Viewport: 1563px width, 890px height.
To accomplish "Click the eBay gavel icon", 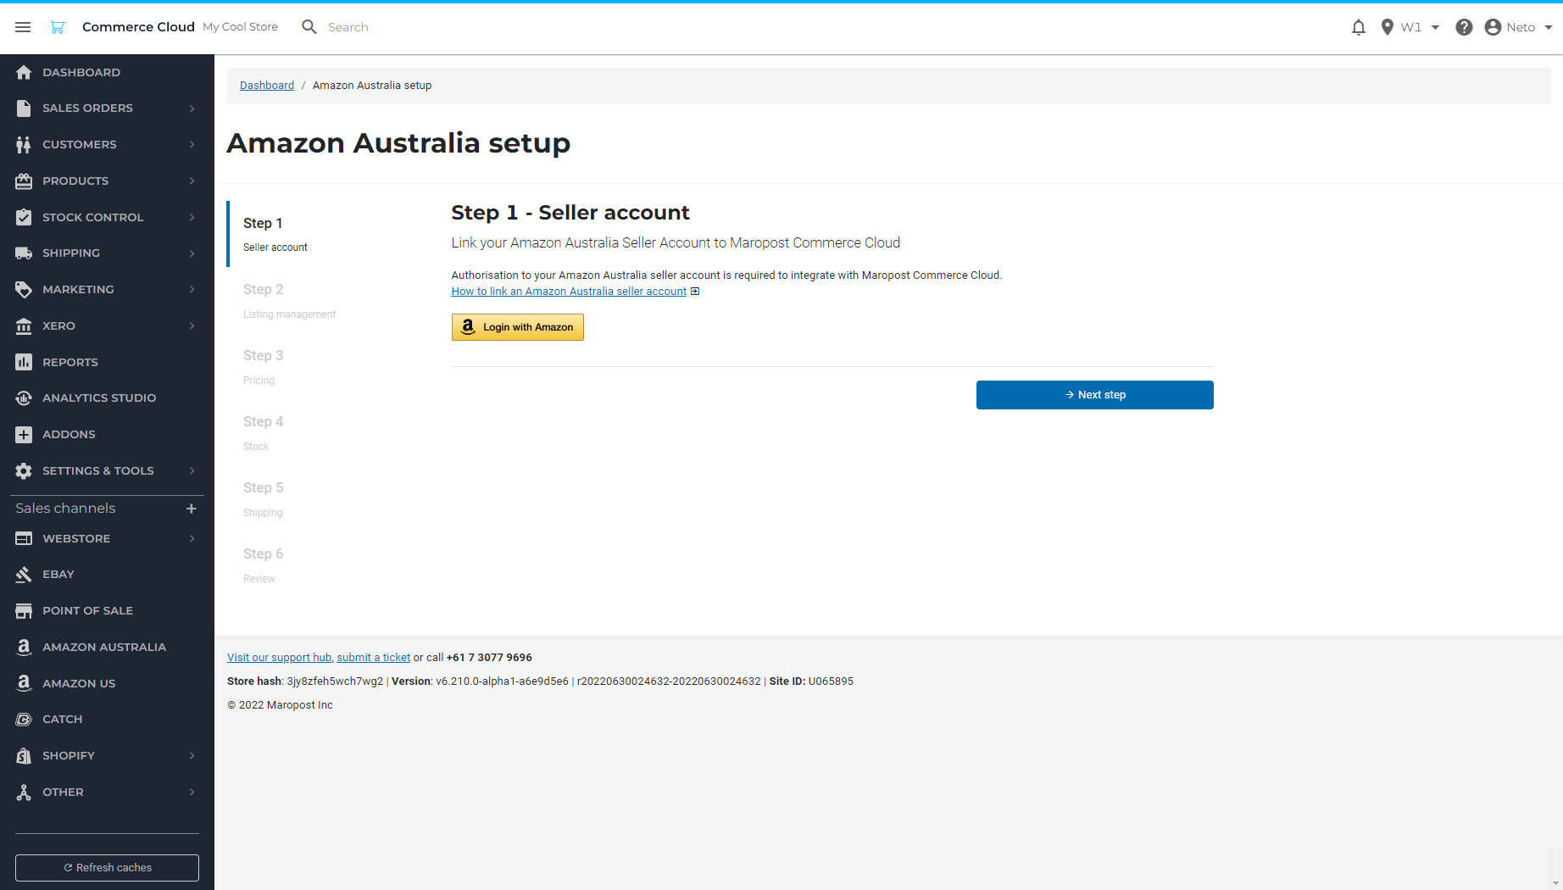I will click(24, 575).
